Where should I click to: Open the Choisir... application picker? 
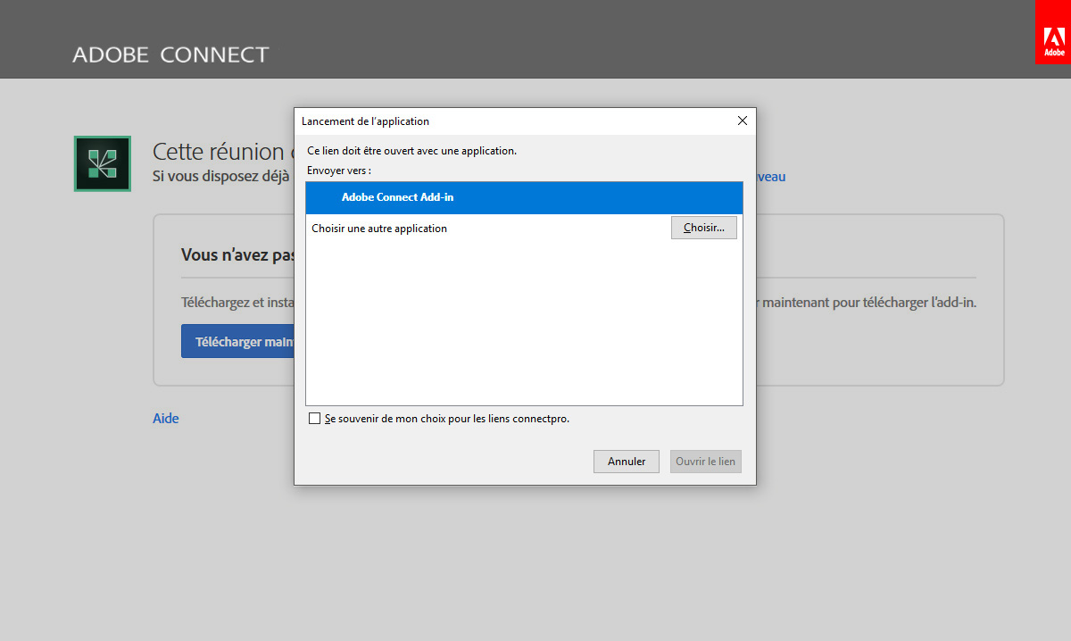(x=703, y=227)
